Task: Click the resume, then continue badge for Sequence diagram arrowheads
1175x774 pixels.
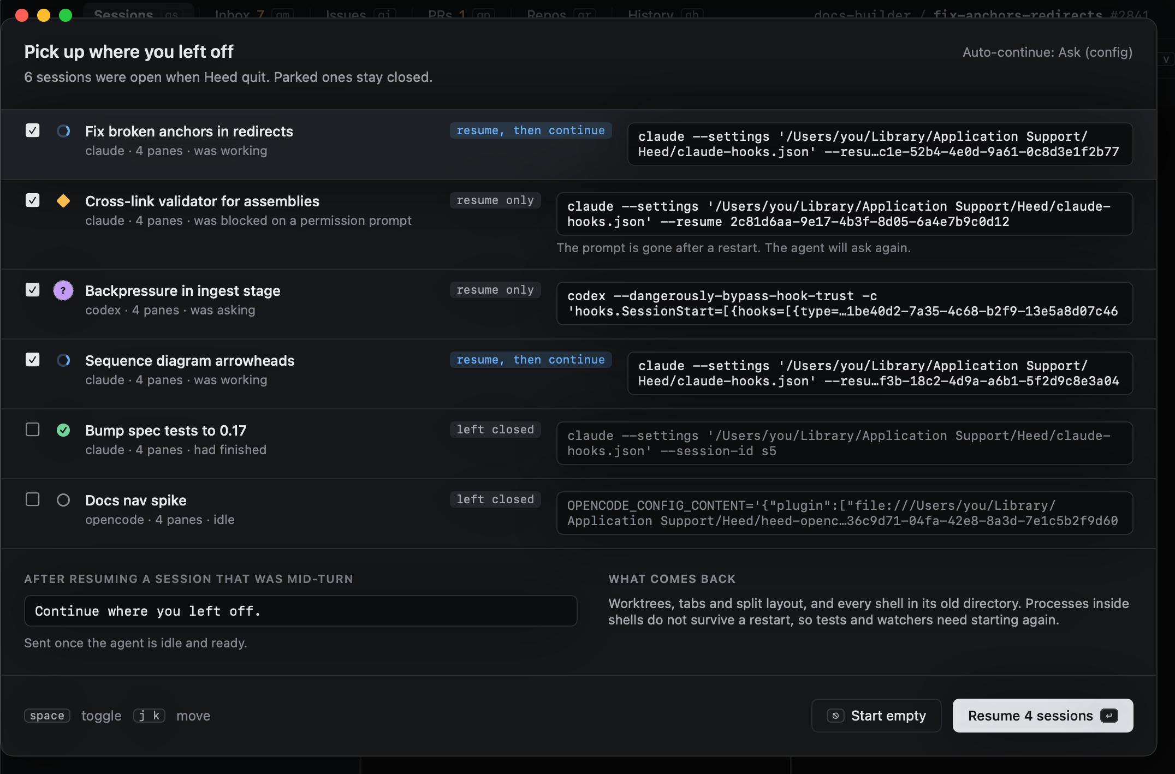Action: 531,360
